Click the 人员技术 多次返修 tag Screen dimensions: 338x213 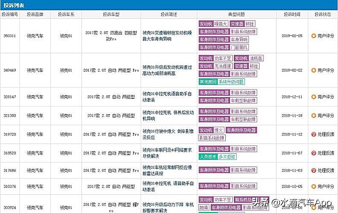[218, 157]
